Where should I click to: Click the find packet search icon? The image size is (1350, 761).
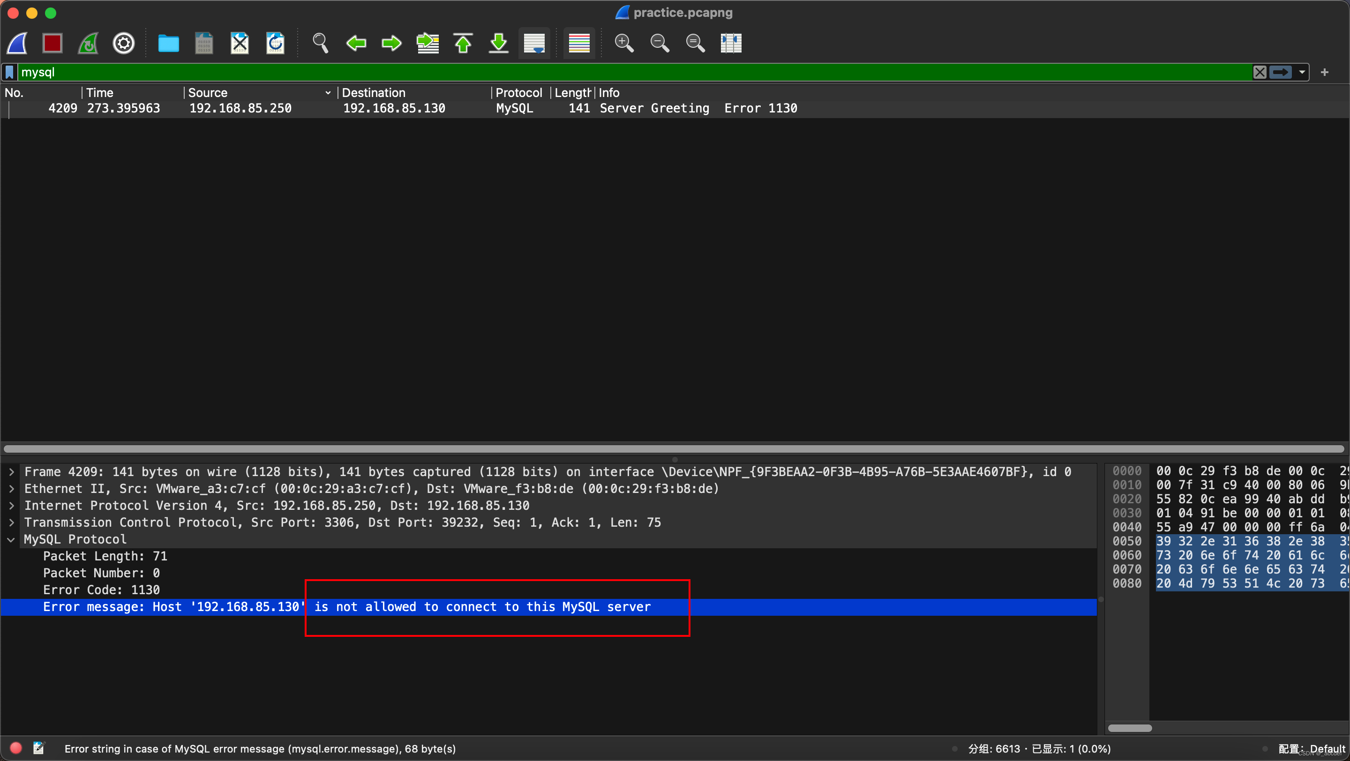[x=319, y=43]
